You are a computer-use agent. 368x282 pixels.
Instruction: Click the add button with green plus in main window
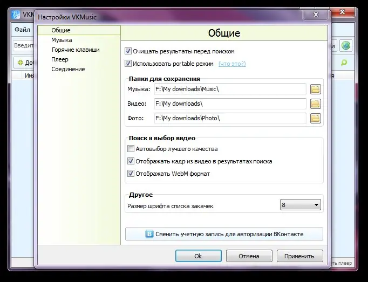coord(24,63)
